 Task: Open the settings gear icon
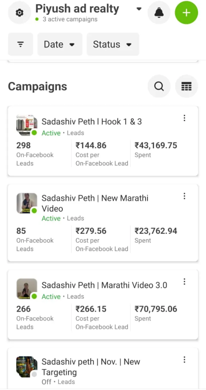(x=19, y=13)
